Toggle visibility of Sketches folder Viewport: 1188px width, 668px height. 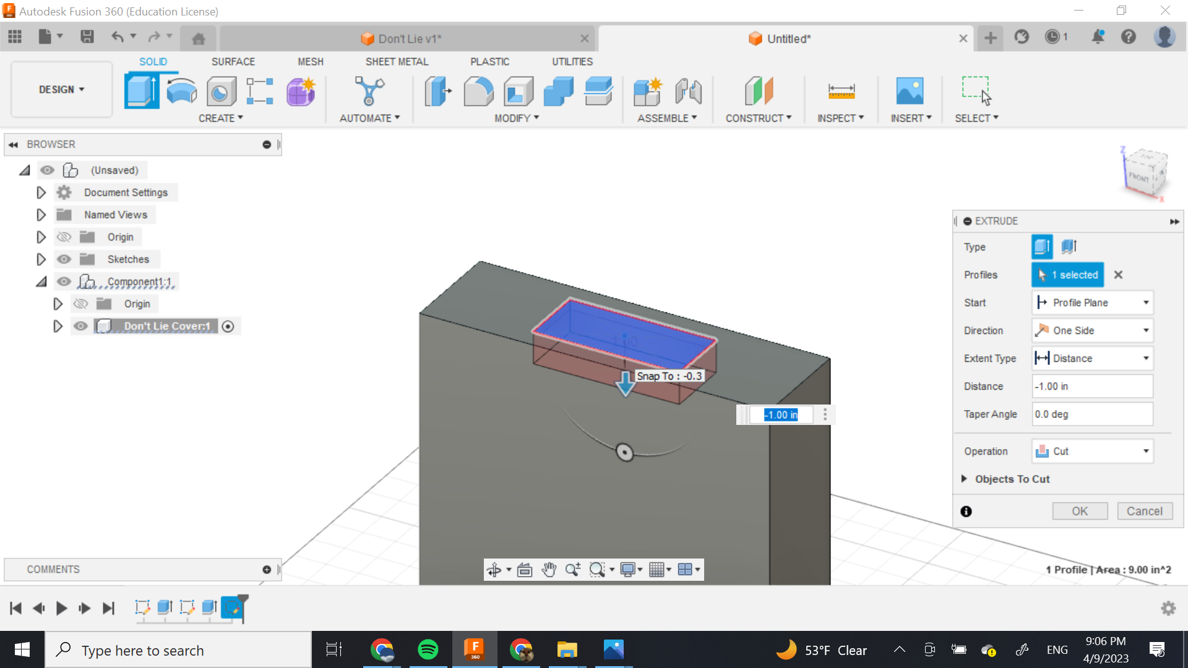coord(64,259)
